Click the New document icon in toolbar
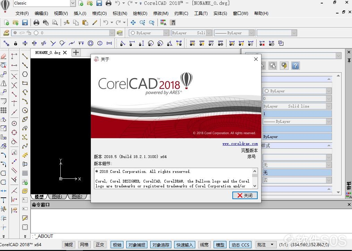 tap(7, 22)
